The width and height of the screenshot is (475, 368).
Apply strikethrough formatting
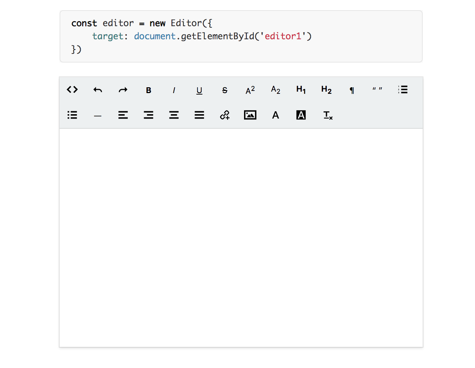click(x=225, y=90)
